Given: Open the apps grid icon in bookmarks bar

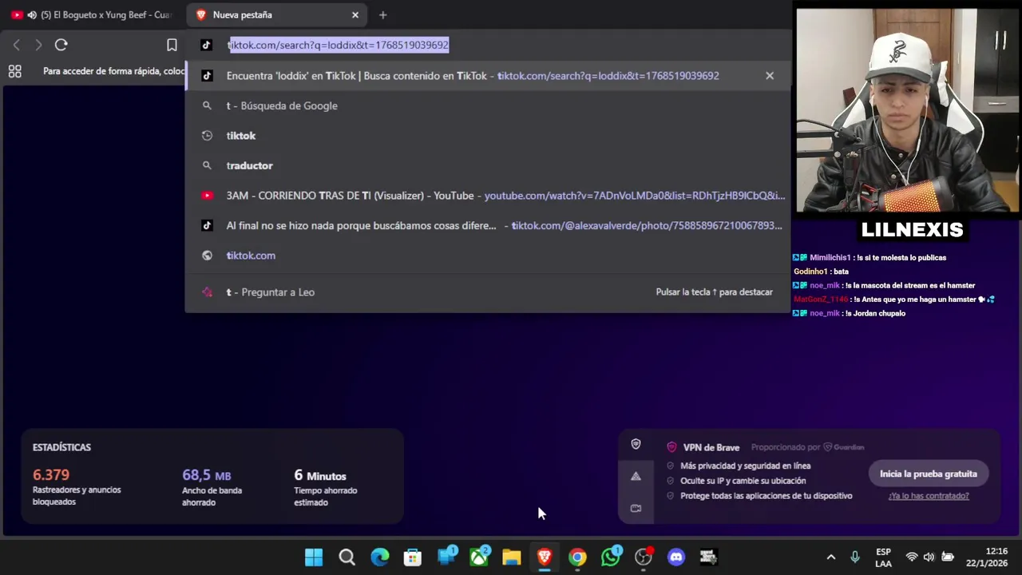Looking at the screenshot, I should tap(14, 71).
